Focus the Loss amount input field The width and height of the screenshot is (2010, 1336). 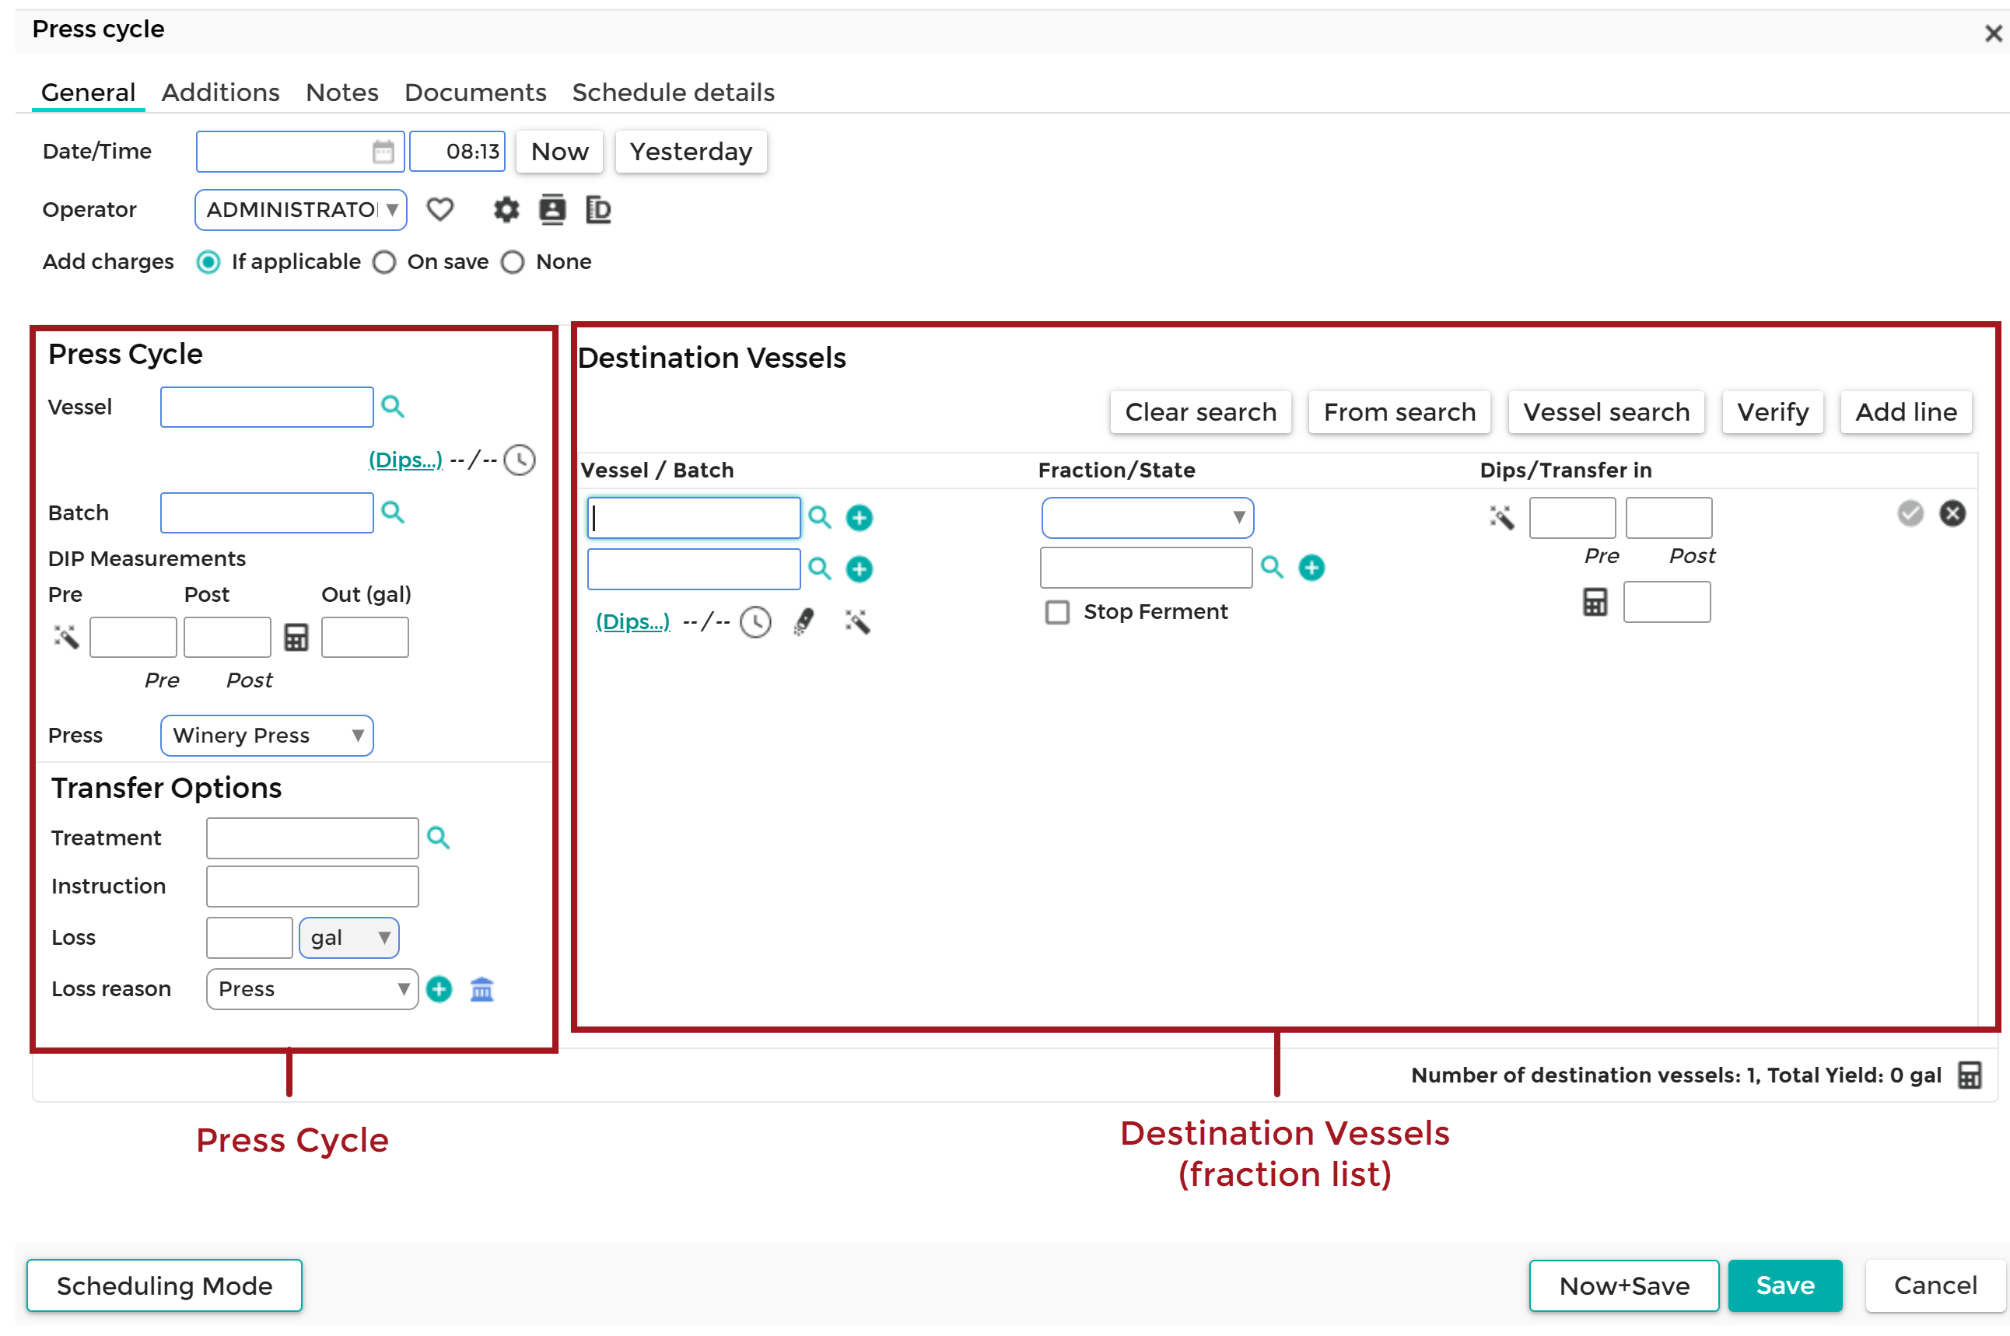pyautogui.click(x=250, y=938)
